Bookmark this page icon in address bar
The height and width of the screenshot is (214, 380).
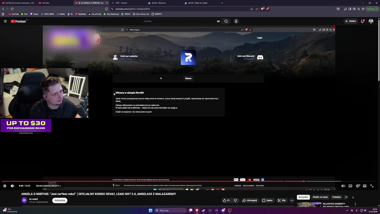coord(107,9)
